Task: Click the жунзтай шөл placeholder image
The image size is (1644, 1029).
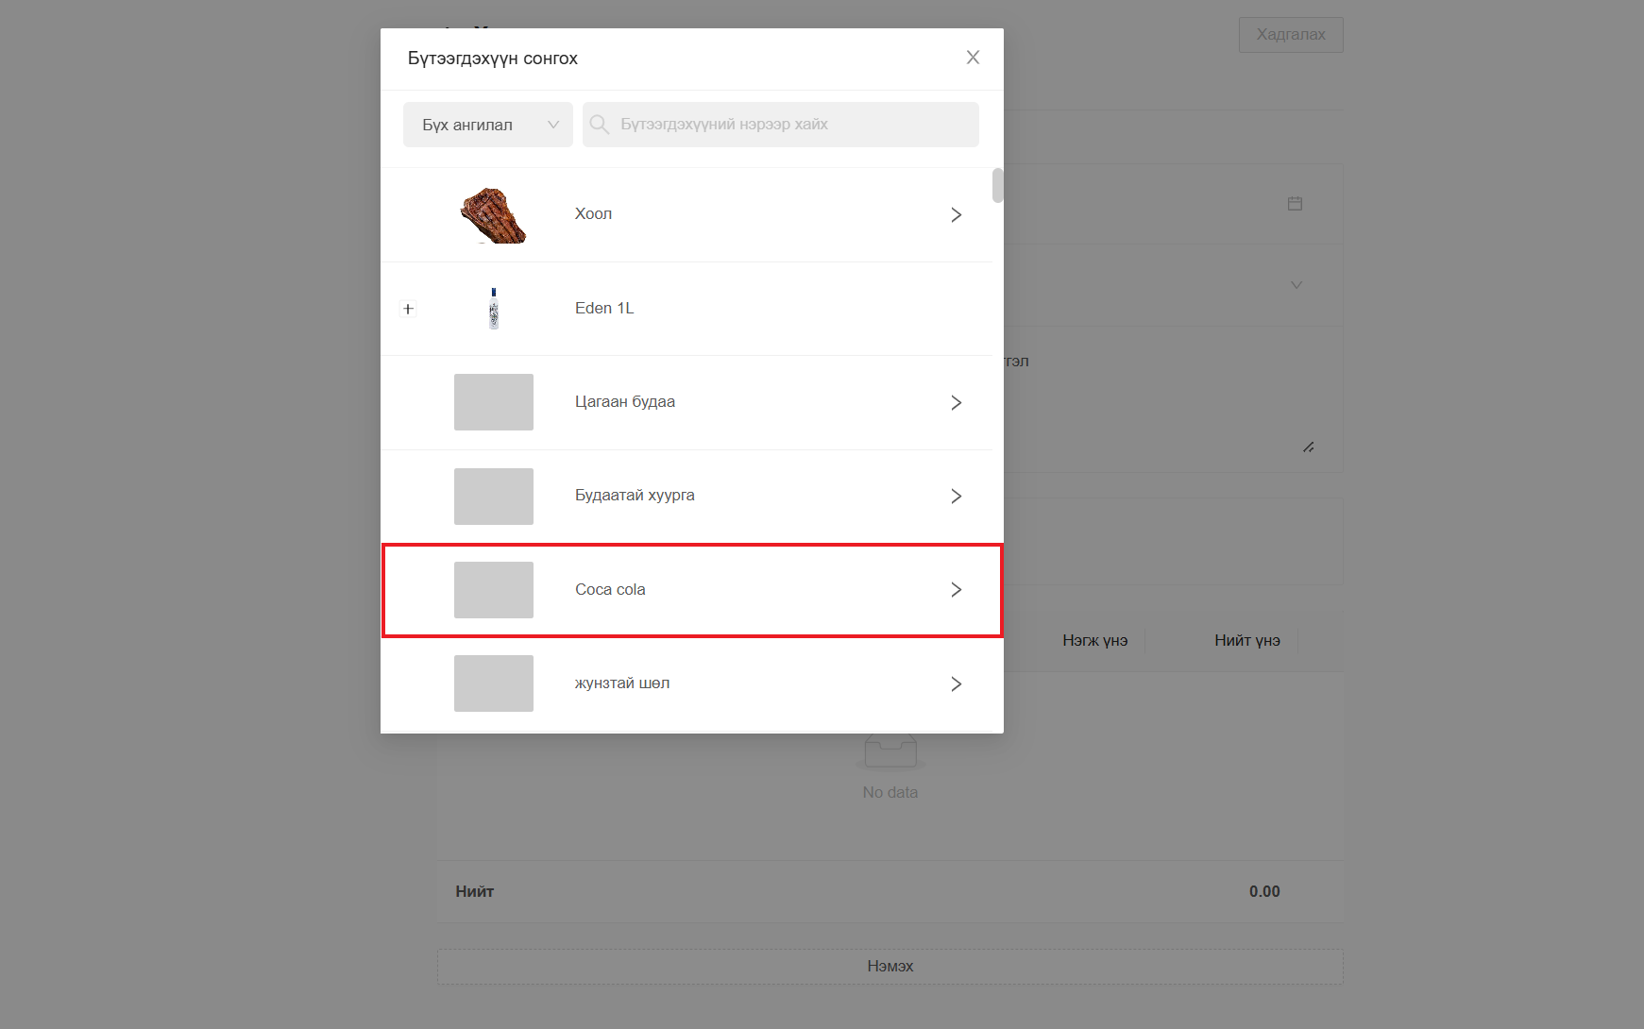Action: click(x=494, y=683)
